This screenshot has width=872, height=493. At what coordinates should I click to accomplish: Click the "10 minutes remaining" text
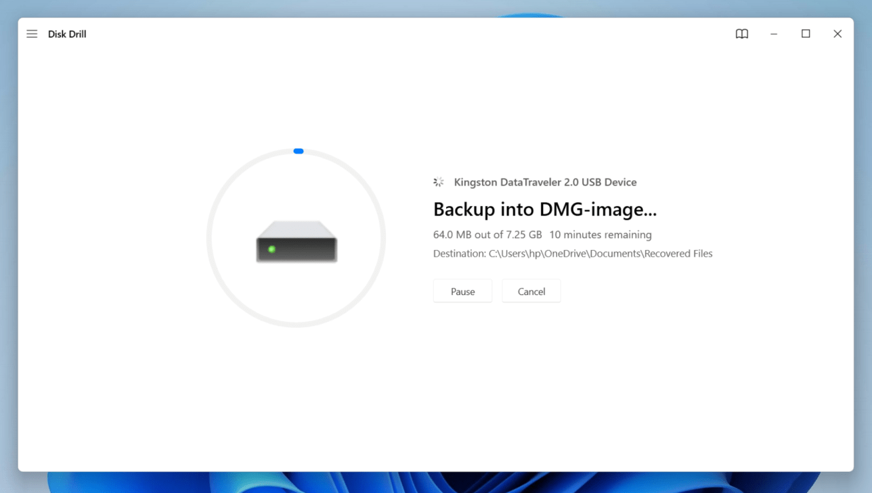(601, 235)
